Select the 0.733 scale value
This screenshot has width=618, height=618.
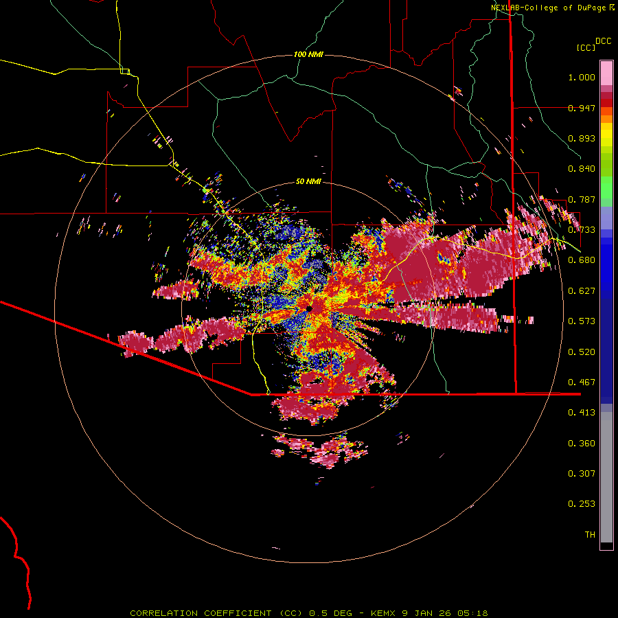coord(582,230)
